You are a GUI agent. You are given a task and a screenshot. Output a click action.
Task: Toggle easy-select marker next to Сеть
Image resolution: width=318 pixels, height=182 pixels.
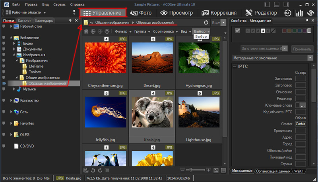4,112
